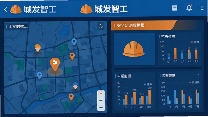This screenshot has height=117, width=208.
Task: Click 2月 orange bar in top-right chart
Action: pyautogui.click(x=175, y=54)
